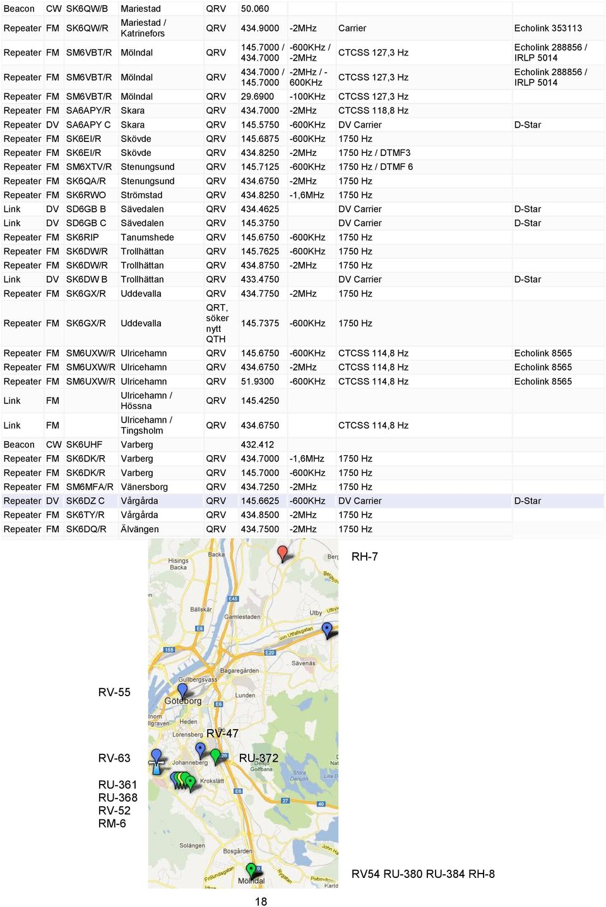
Task: Select frequency 432.412
Action: (x=258, y=445)
